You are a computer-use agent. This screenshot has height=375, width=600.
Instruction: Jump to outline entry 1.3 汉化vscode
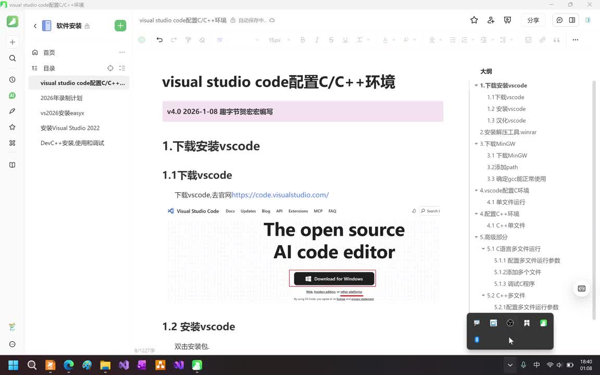coord(506,120)
